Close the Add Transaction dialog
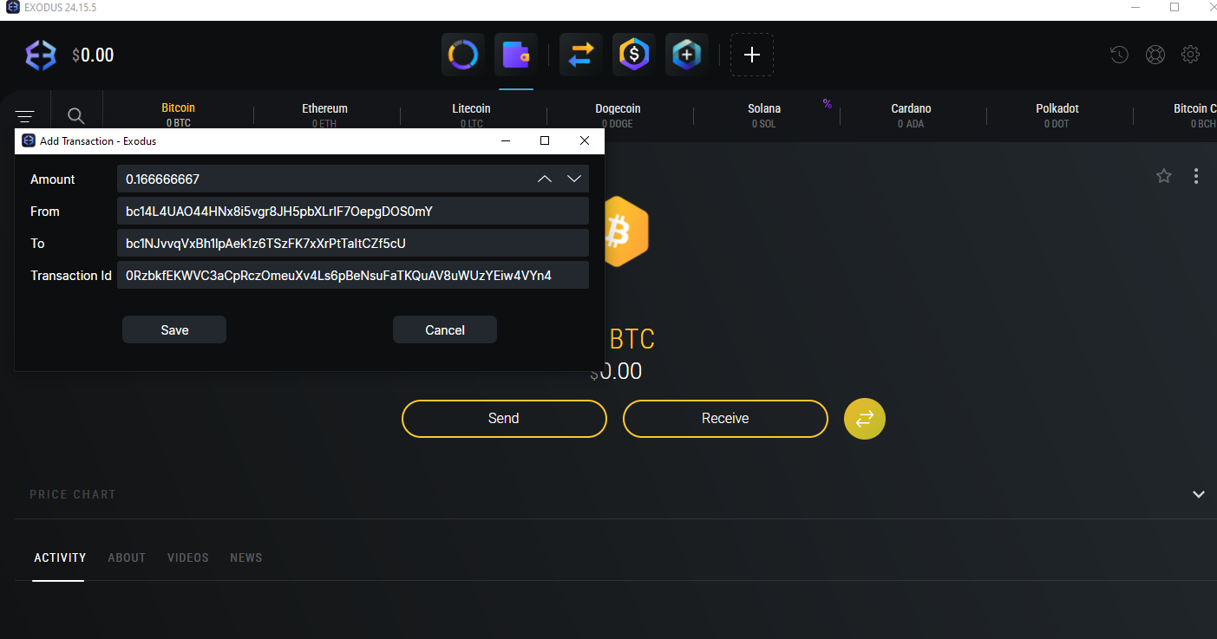The image size is (1217, 639). coord(585,140)
